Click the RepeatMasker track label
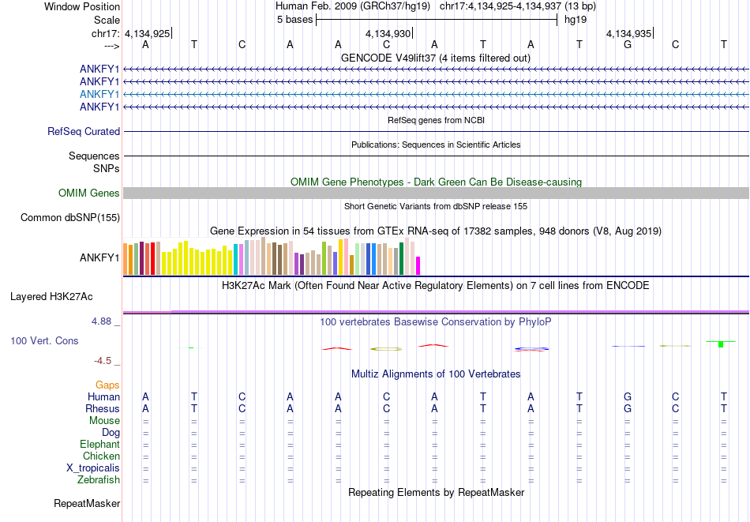The width and height of the screenshot is (750, 522). coord(87,503)
